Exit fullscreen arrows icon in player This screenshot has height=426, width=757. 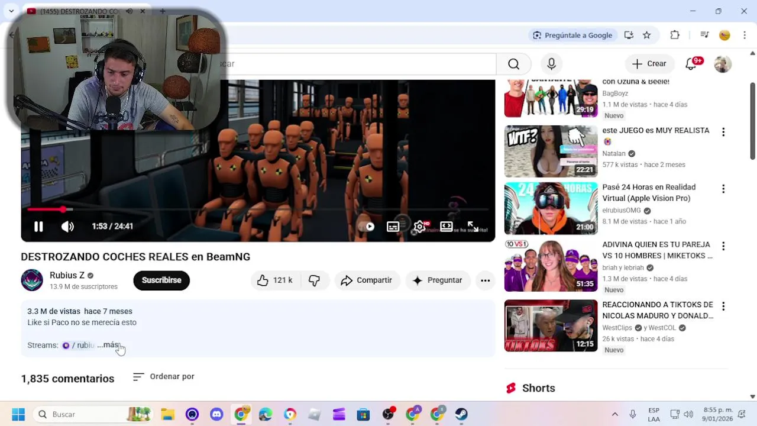[x=473, y=227]
